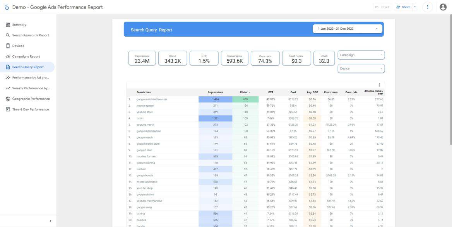Click the Devices report phone icon

(x=8, y=45)
